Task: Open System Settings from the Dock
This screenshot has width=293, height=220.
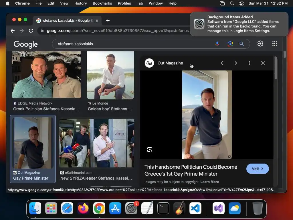Action: pos(131,208)
